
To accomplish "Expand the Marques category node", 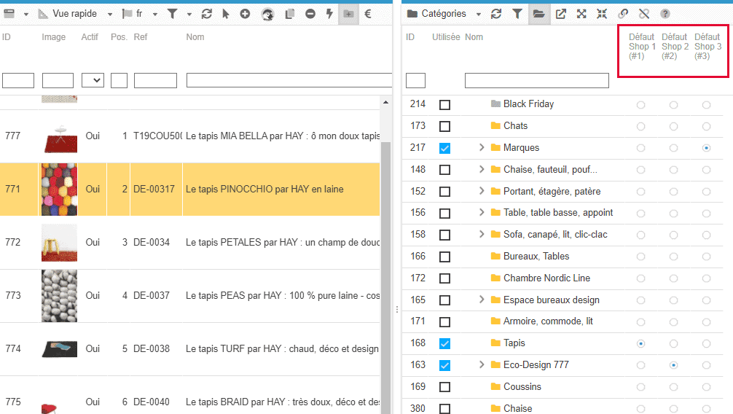I will click(x=482, y=148).
